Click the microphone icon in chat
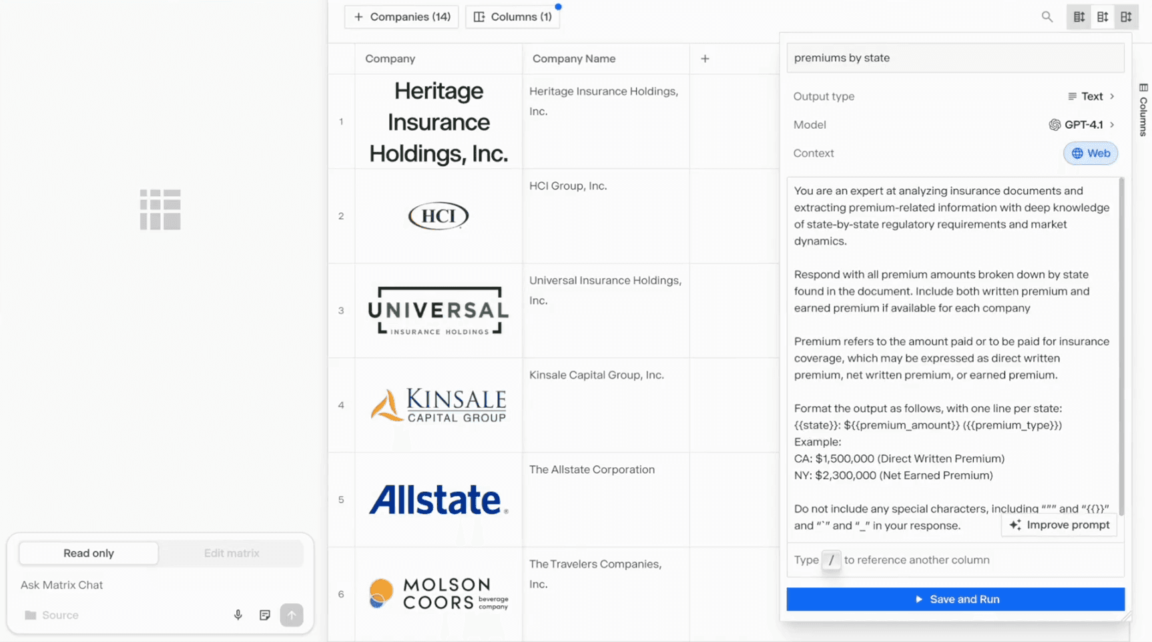 (238, 615)
